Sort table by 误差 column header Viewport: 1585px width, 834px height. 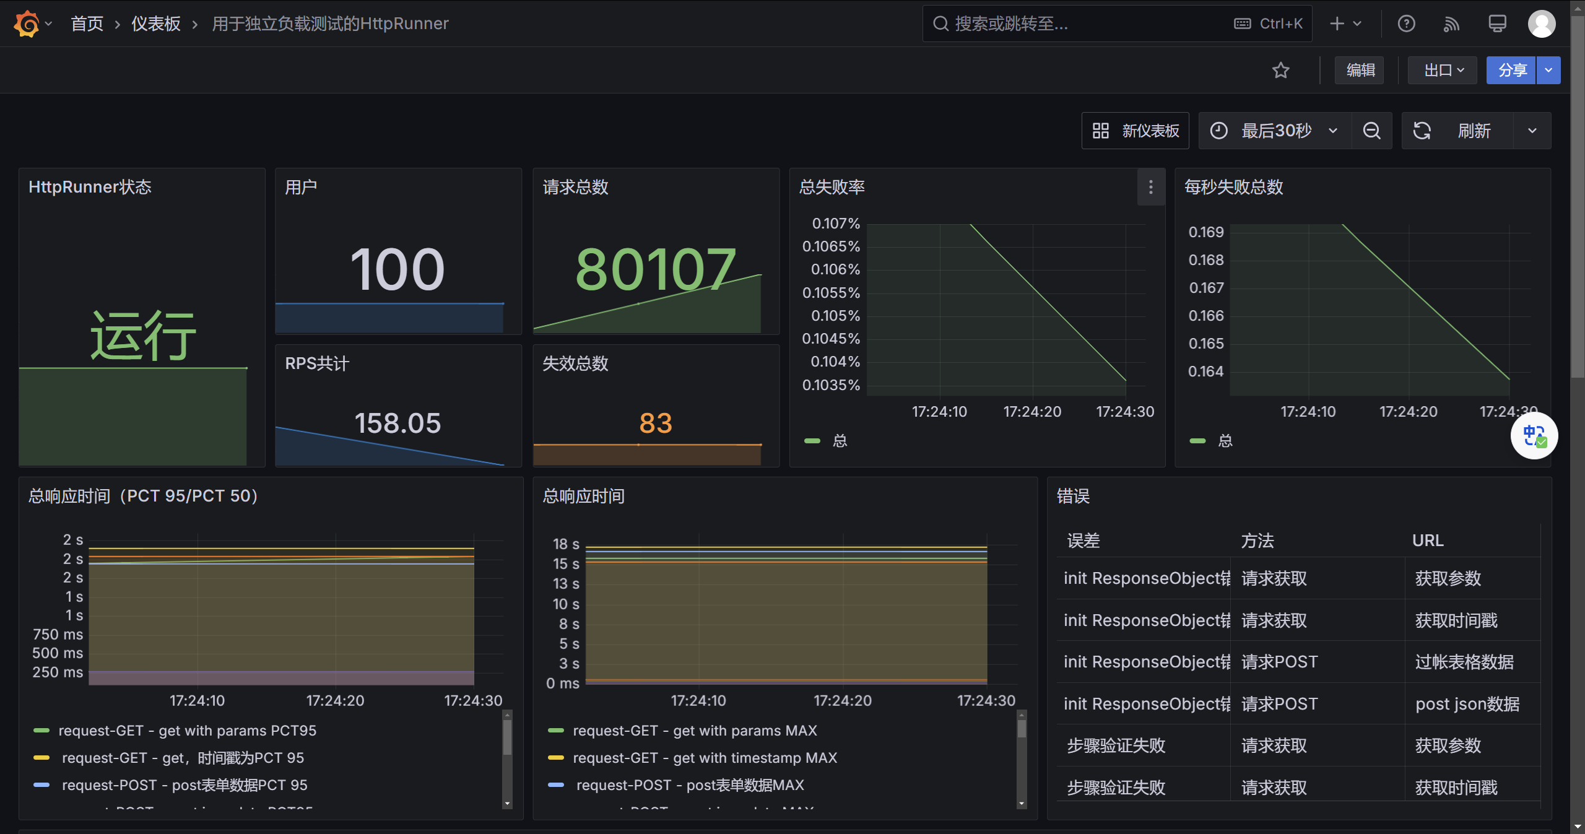coord(1083,541)
